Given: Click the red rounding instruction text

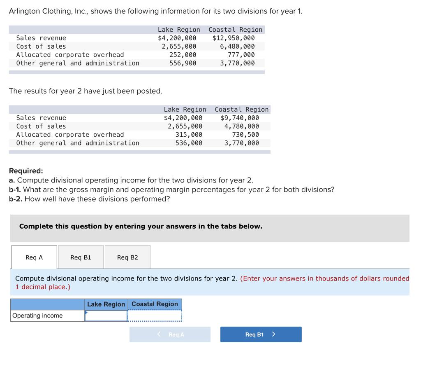Looking at the screenshot, I should (212, 283).
